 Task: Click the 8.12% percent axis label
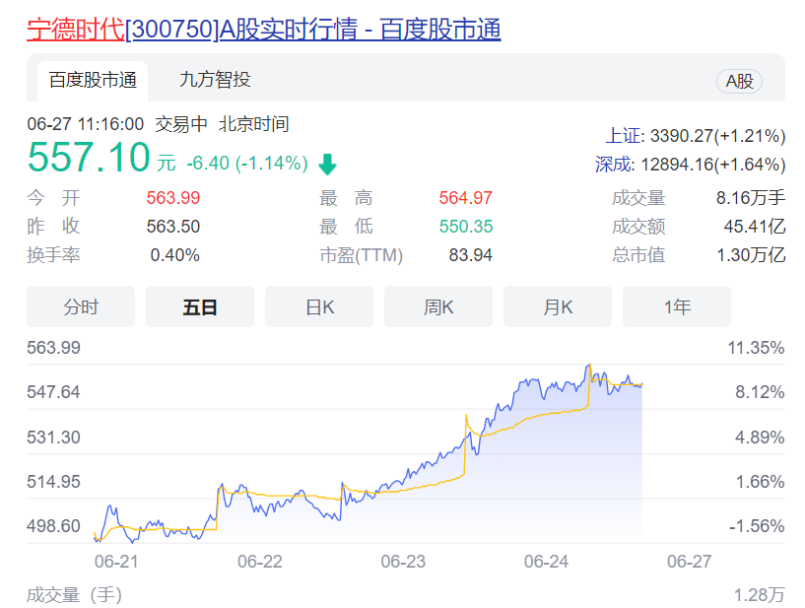coord(760,392)
